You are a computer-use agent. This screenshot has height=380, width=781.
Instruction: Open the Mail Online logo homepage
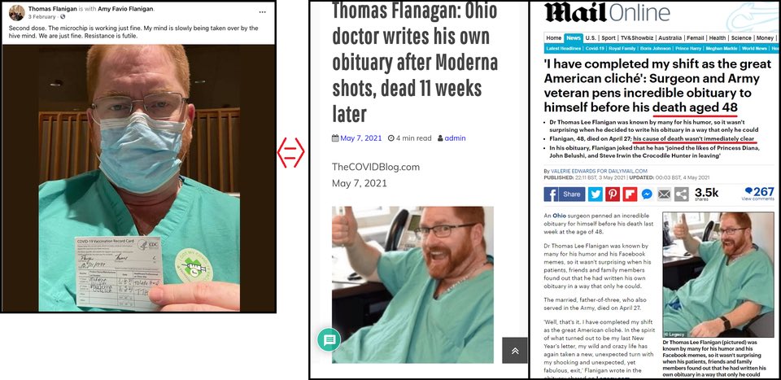(x=607, y=13)
